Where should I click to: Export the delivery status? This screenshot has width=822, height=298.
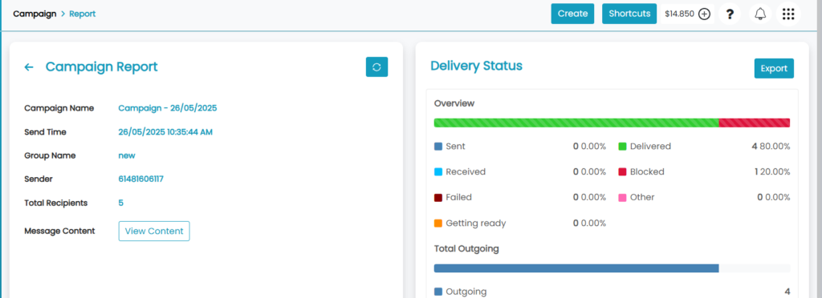click(774, 68)
